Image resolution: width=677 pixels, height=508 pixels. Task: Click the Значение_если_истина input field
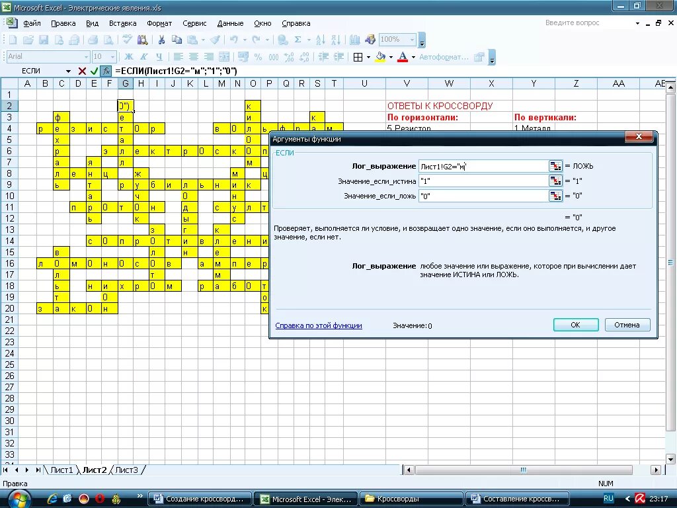[483, 181]
